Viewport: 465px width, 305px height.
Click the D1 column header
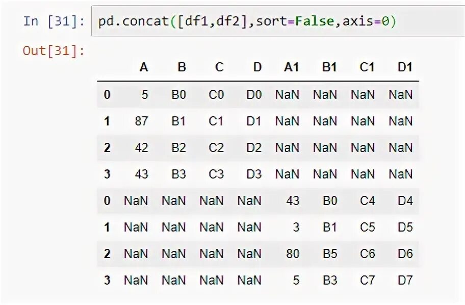(405, 67)
